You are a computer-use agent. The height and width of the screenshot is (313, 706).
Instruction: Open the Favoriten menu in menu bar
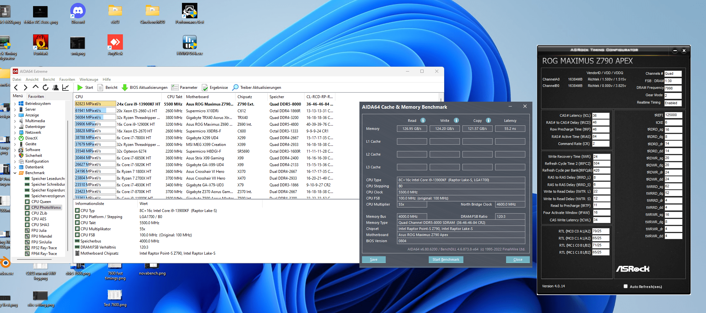pos(67,80)
